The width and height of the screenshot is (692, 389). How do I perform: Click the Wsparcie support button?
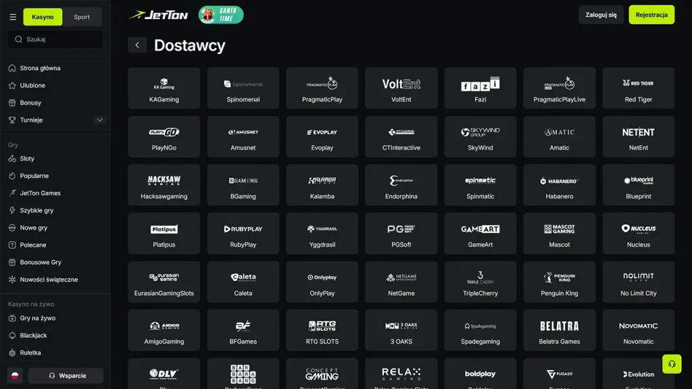click(66, 375)
